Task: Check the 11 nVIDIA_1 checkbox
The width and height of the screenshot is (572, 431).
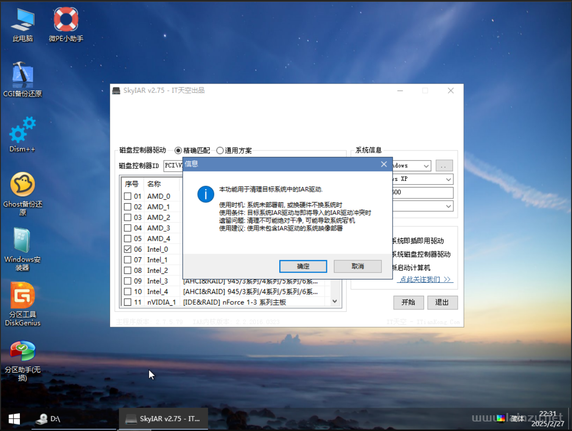Action: [128, 302]
